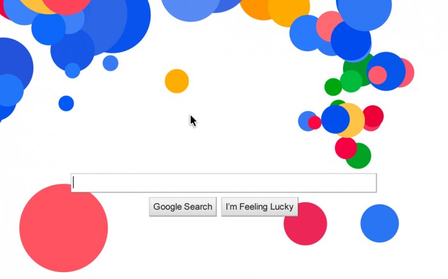Click the lighter green bubble next to dark green

point(352,82)
